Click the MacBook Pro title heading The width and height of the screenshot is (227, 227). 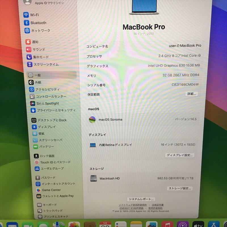tap(144, 27)
